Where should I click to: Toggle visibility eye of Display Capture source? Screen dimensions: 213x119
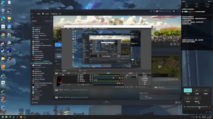90,81
